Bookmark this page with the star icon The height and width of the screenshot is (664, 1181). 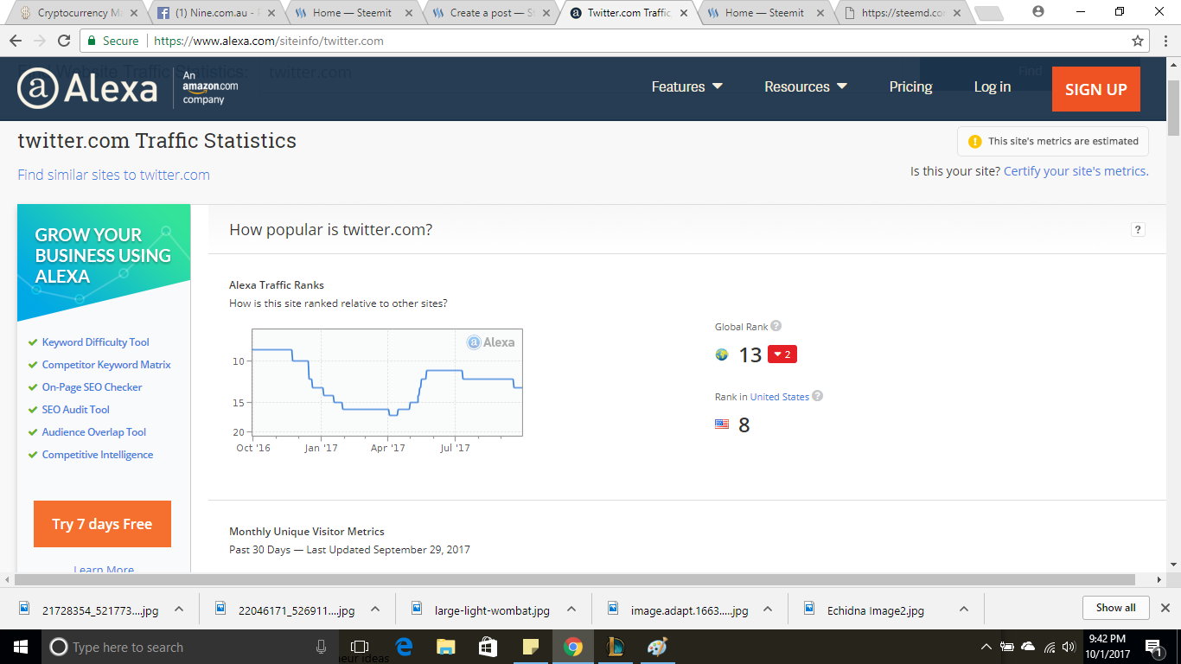[x=1138, y=41]
